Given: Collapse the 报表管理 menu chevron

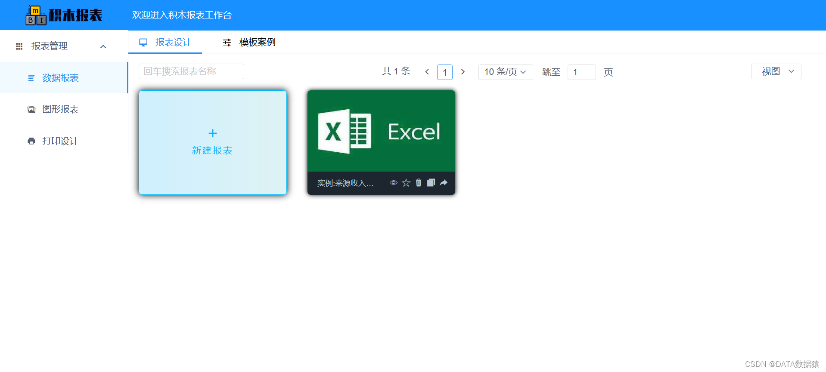Looking at the screenshot, I should [103, 46].
